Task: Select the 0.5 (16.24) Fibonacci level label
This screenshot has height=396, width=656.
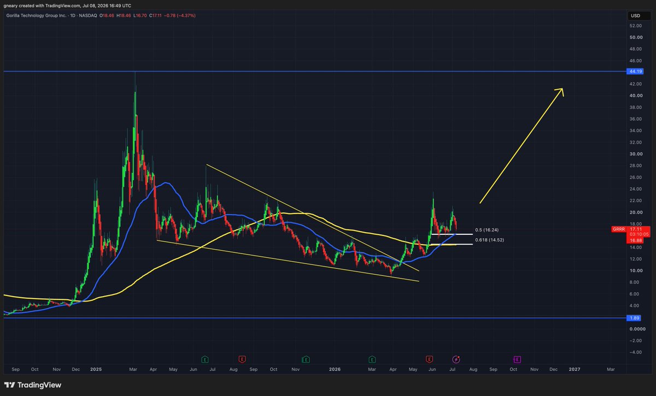Action: [486, 230]
